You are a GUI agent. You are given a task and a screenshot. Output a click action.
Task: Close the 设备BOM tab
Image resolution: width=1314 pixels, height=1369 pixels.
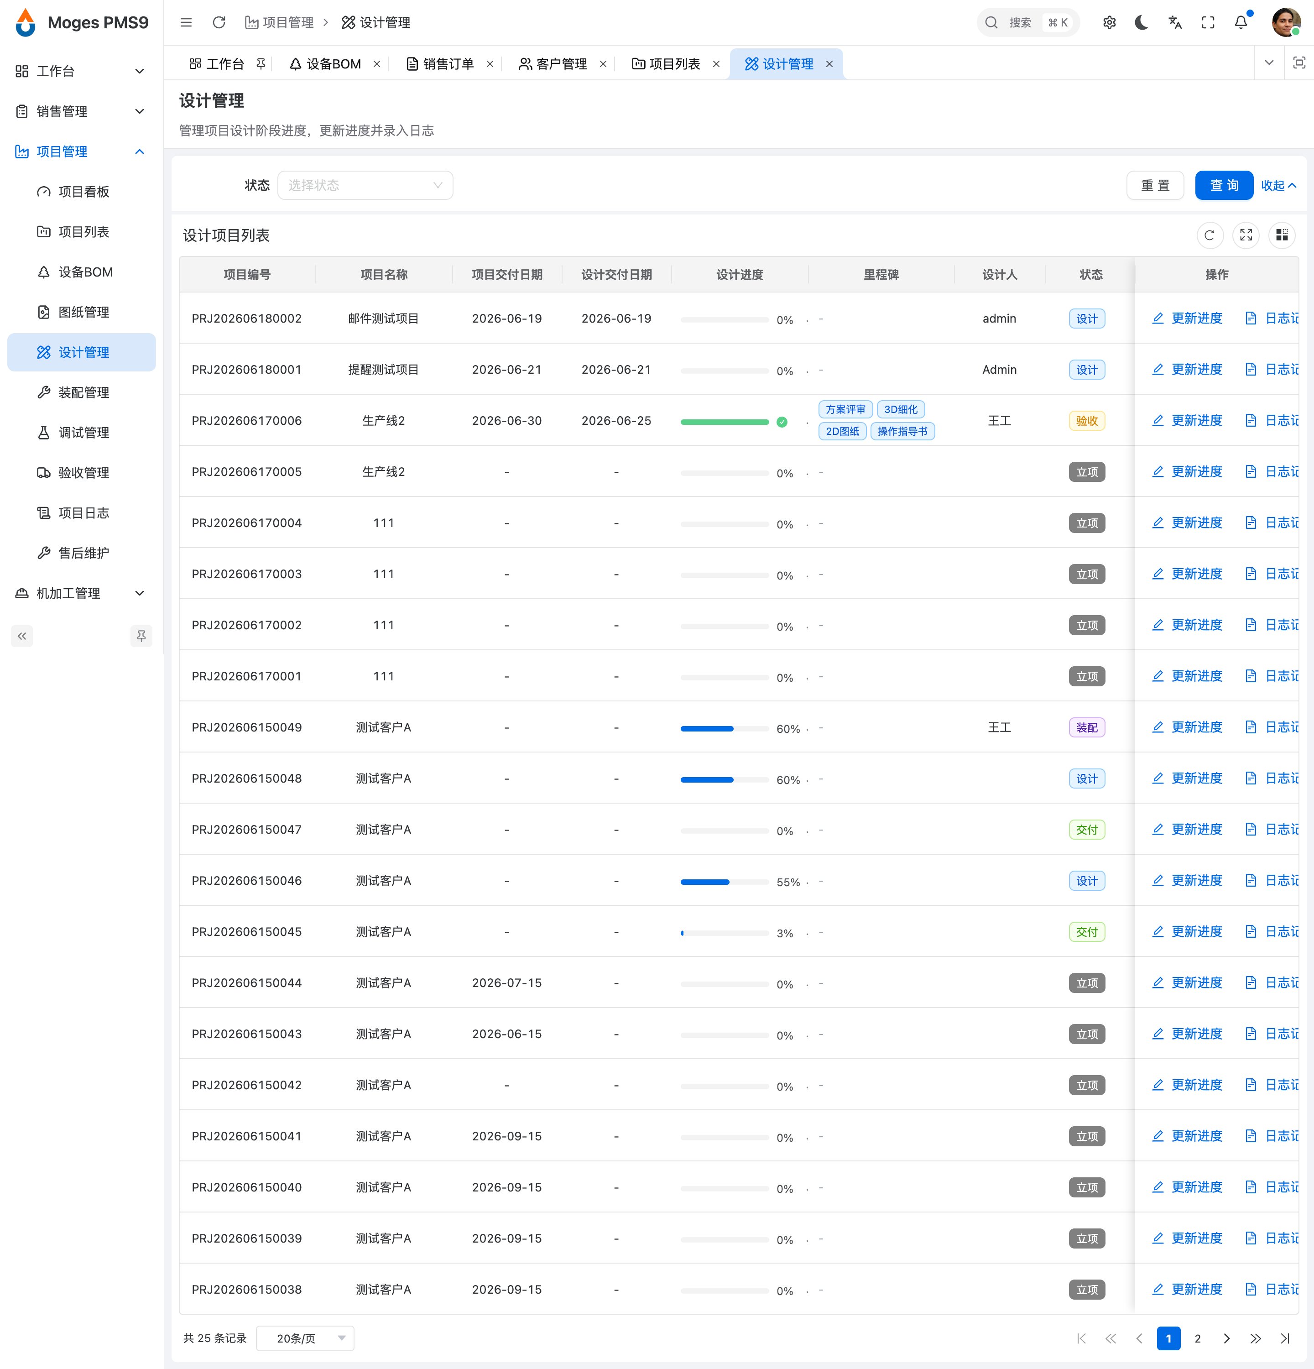coord(376,63)
